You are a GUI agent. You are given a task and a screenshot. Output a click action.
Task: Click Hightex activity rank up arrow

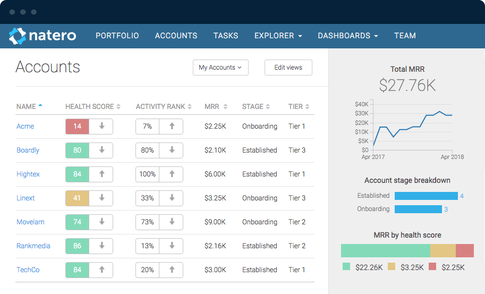(172, 174)
